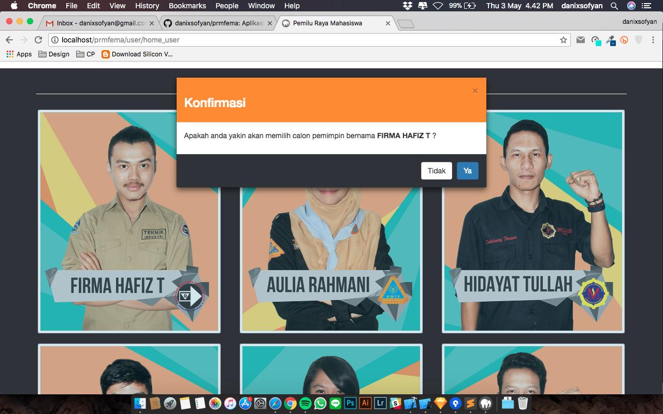
Task: Activate the eyedropper color picker extension
Action: (611, 40)
